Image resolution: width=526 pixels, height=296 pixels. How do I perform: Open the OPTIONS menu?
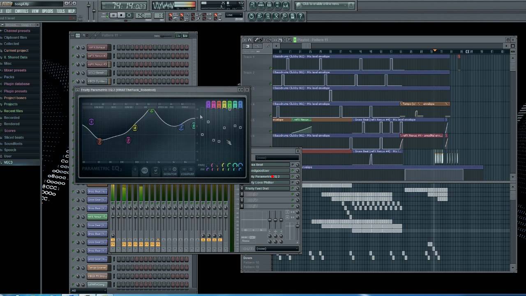tap(48, 11)
